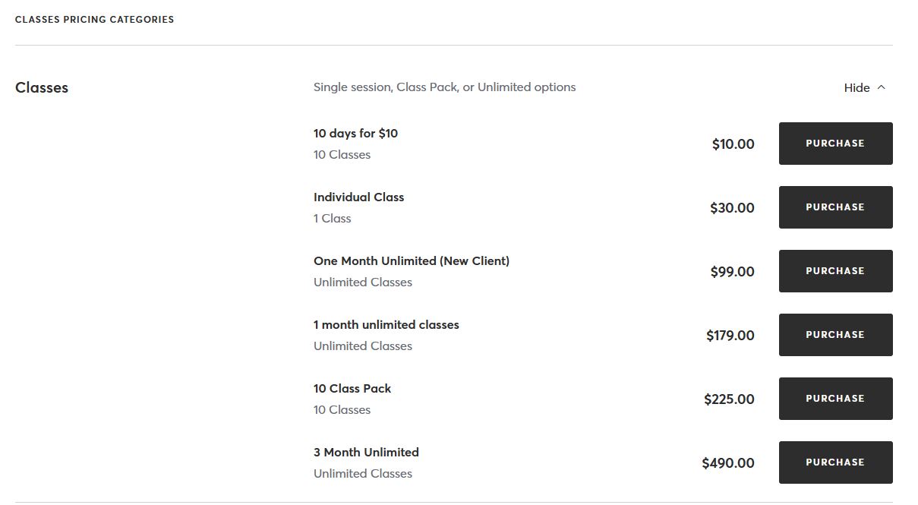Collapse the Classes section with Hide
The height and width of the screenshot is (505, 918).
[x=857, y=88]
